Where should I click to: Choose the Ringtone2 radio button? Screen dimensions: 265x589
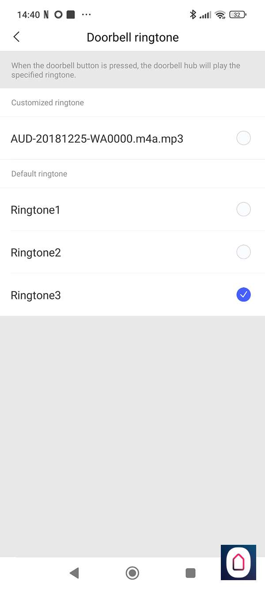pos(243,252)
